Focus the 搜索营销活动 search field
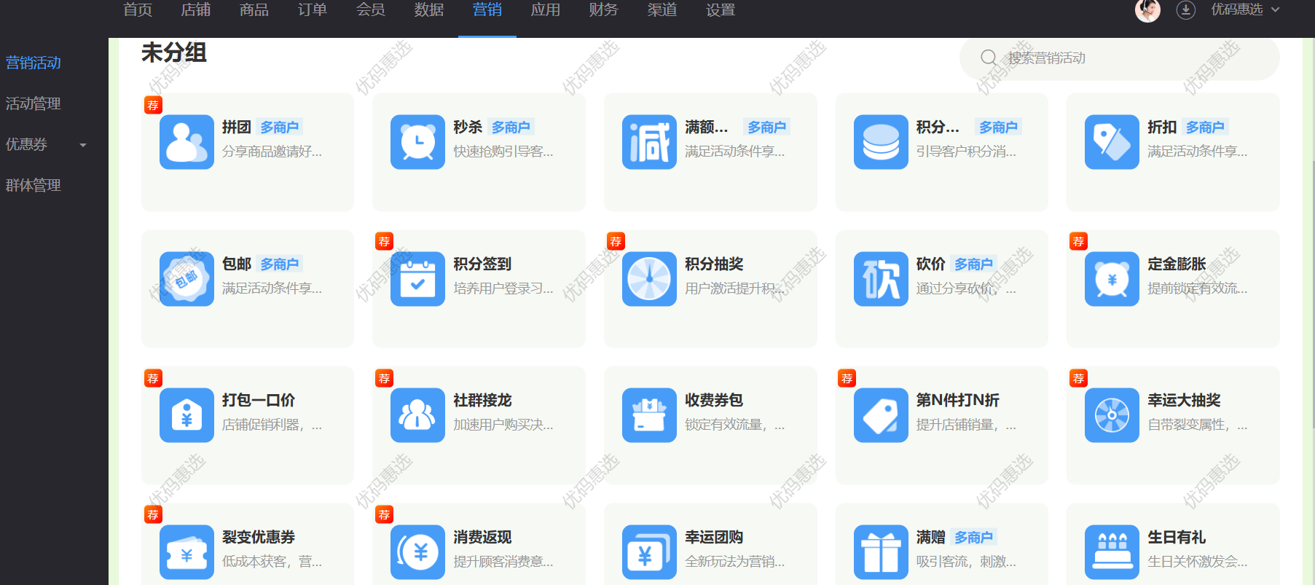 [x=1129, y=58]
